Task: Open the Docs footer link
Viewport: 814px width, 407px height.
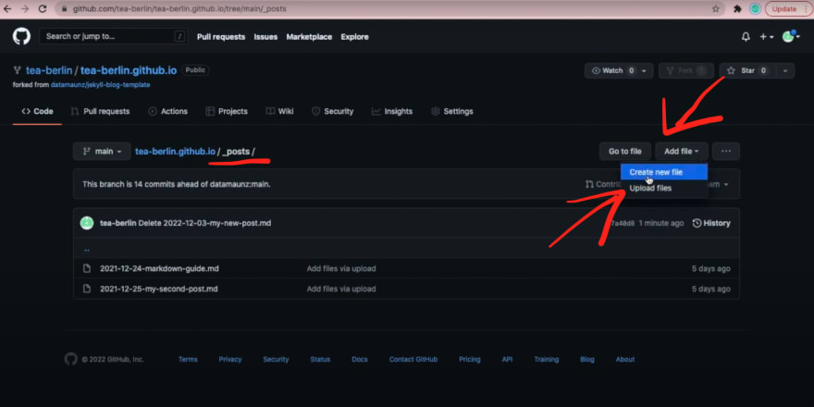Action: (360, 359)
